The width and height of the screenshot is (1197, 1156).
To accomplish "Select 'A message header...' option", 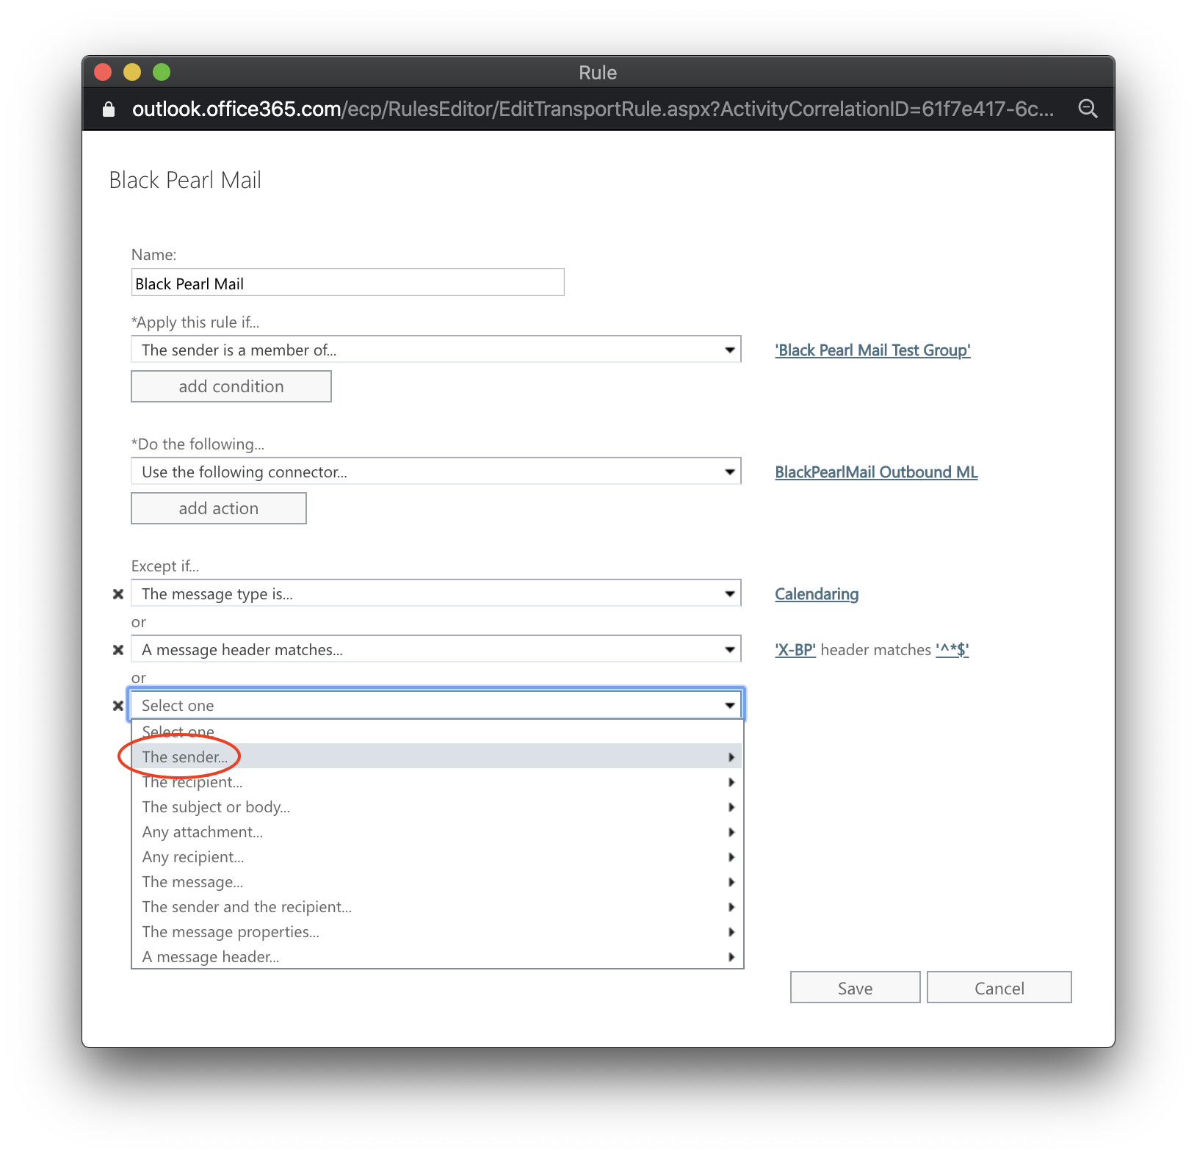I will 438,956.
